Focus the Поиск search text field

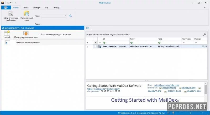(x=52, y=16)
